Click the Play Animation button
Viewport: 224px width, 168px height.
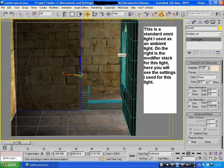188,153
